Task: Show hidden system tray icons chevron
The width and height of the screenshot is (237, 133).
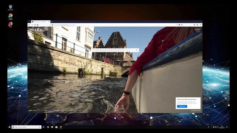Action: coord(211,127)
